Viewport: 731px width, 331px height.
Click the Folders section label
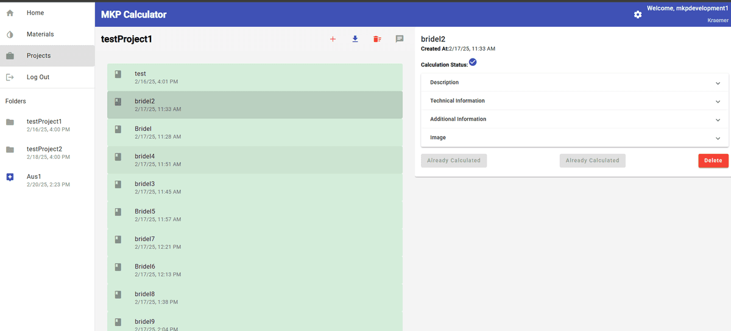pos(16,102)
